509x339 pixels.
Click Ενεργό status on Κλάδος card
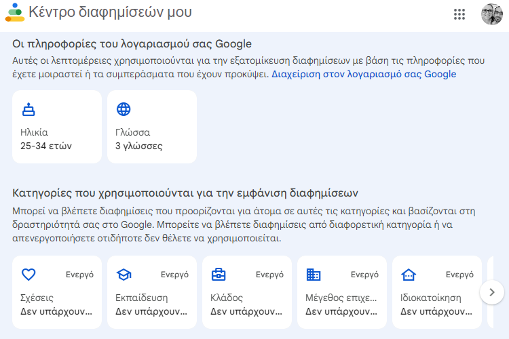(269, 275)
